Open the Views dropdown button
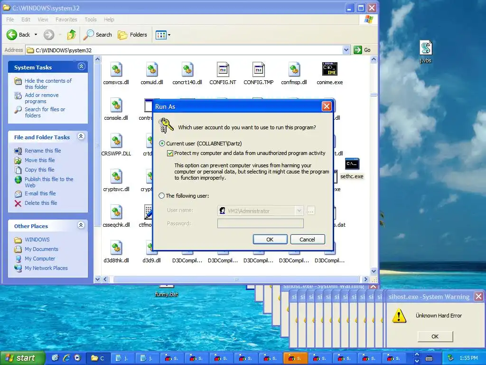The height and width of the screenshot is (365, 486). [163, 35]
